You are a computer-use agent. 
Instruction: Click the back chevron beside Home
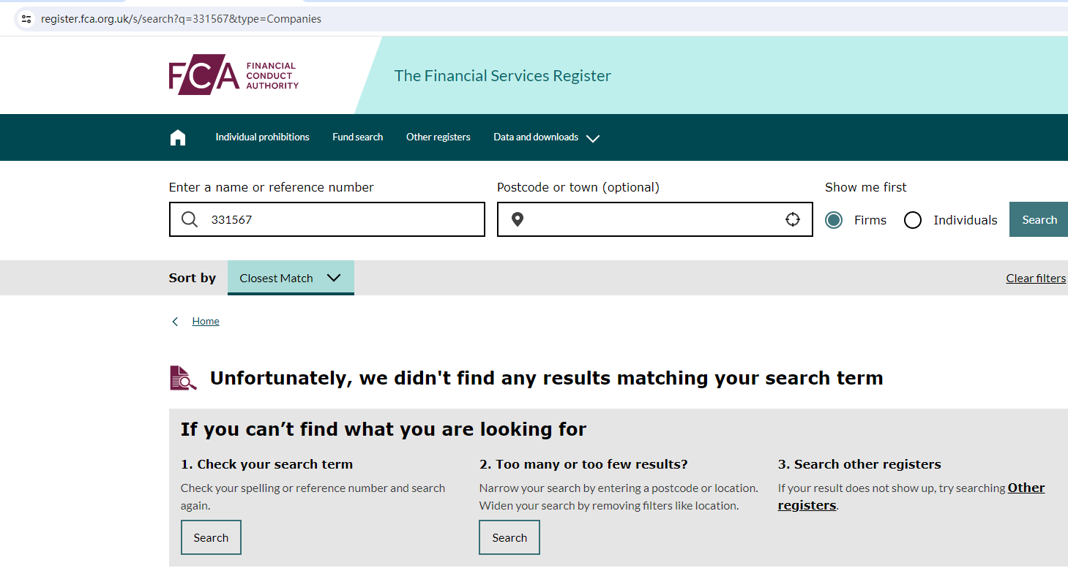pos(175,322)
